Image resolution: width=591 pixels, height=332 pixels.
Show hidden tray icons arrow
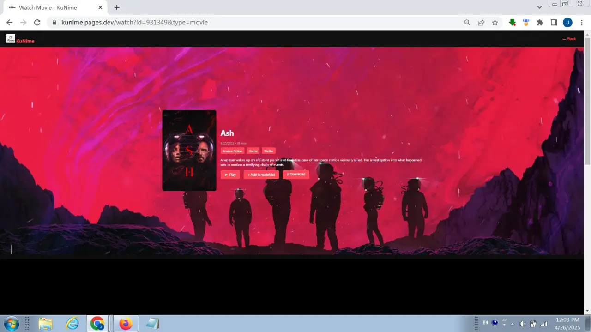point(512,324)
